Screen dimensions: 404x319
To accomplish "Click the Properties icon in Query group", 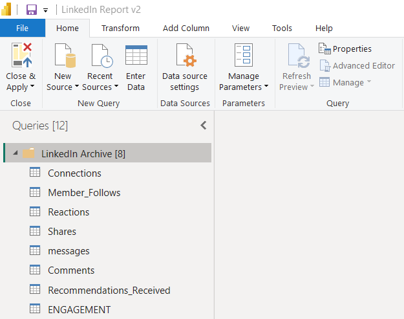I will (x=324, y=49).
